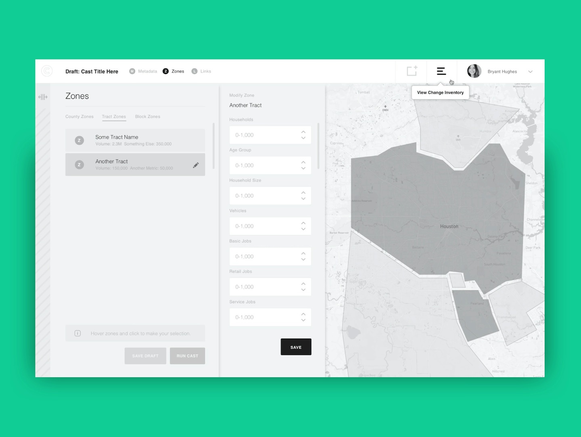Click Bryant Hughes profile avatar
581x437 pixels.
pos(474,71)
